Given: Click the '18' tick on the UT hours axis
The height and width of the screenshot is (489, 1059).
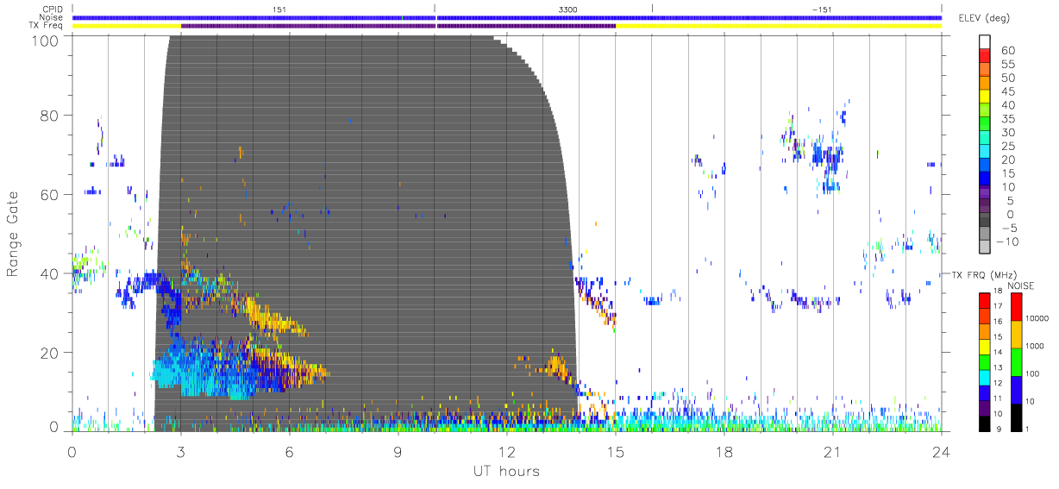Looking at the screenshot, I should click(724, 450).
